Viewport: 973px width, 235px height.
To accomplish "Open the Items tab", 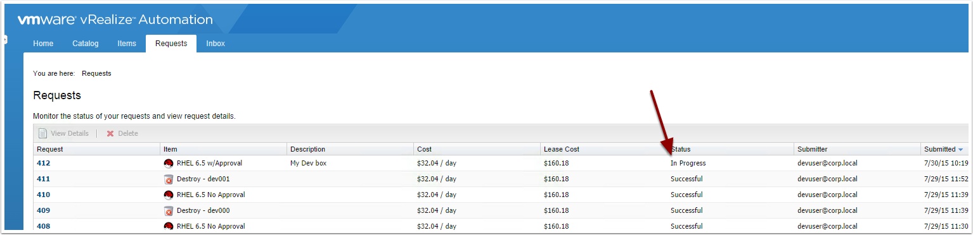I will click(127, 44).
